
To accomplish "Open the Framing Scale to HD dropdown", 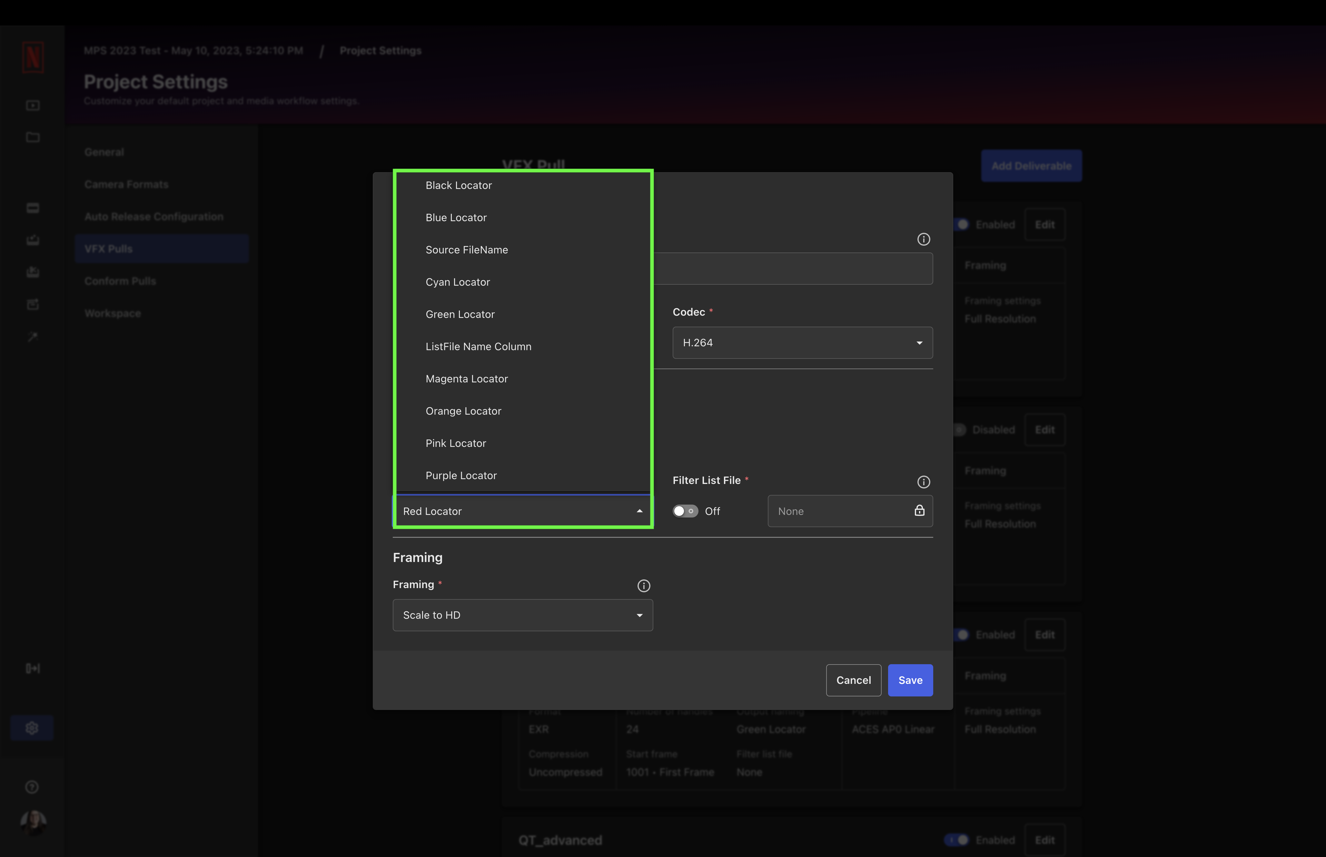I will click(522, 615).
